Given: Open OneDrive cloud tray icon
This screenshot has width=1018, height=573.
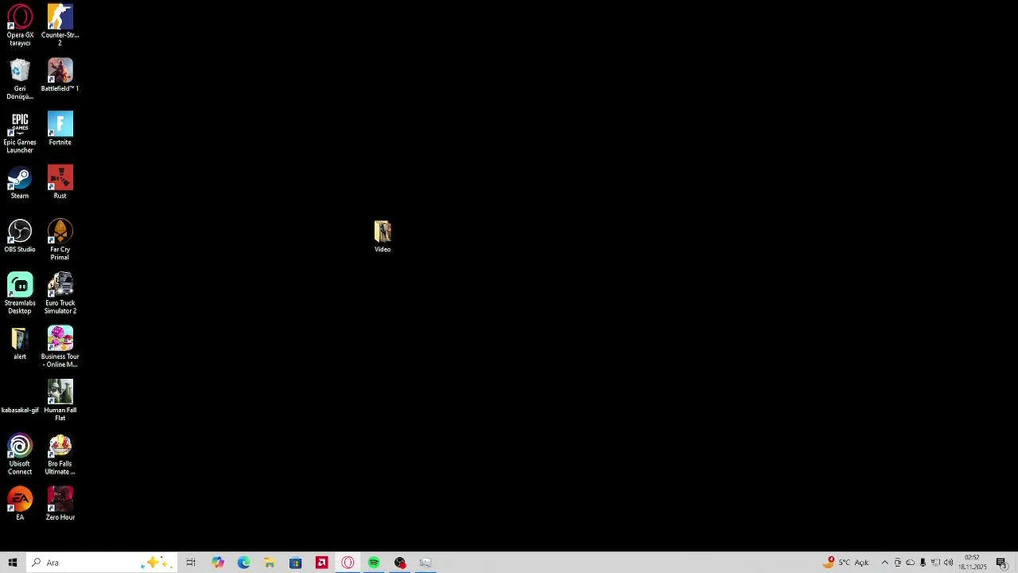Looking at the screenshot, I should point(910,563).
